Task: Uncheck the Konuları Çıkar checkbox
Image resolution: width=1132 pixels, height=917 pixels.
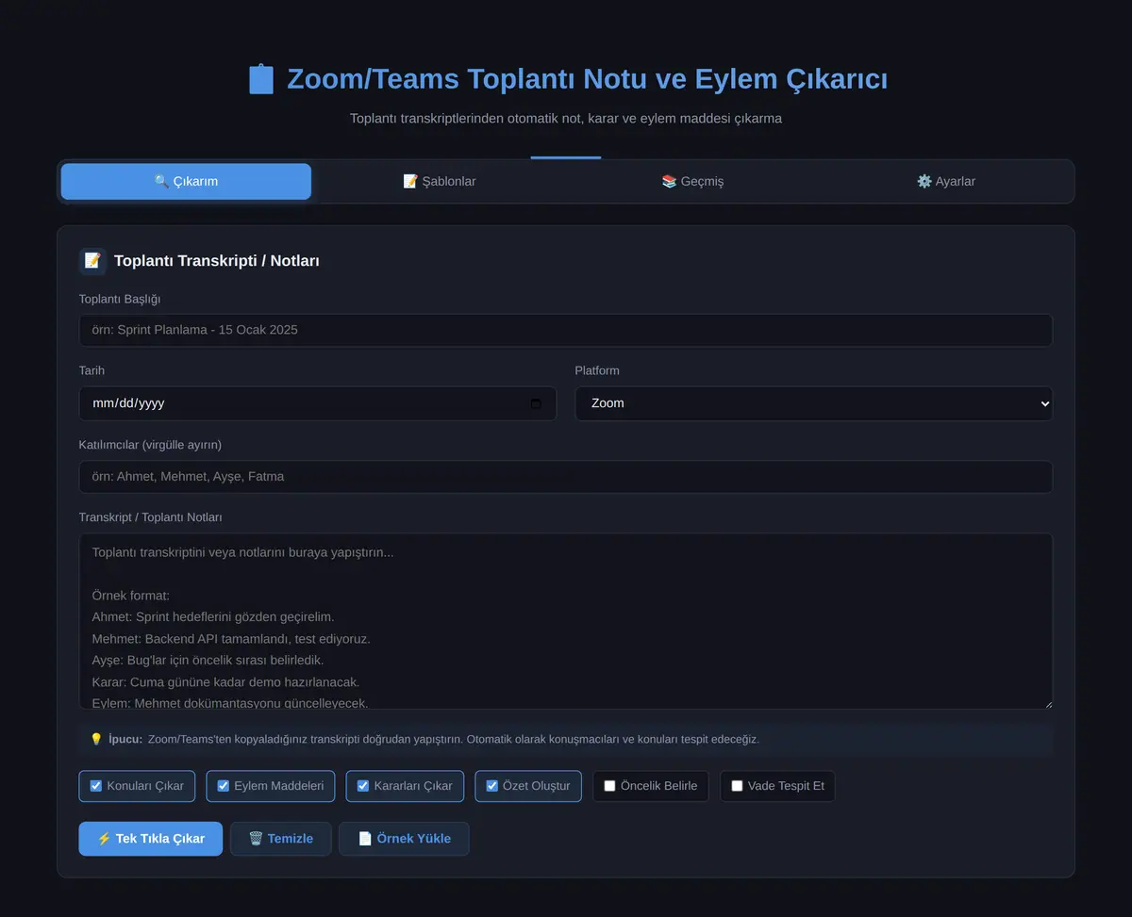Action: click(x=96, y=786)
